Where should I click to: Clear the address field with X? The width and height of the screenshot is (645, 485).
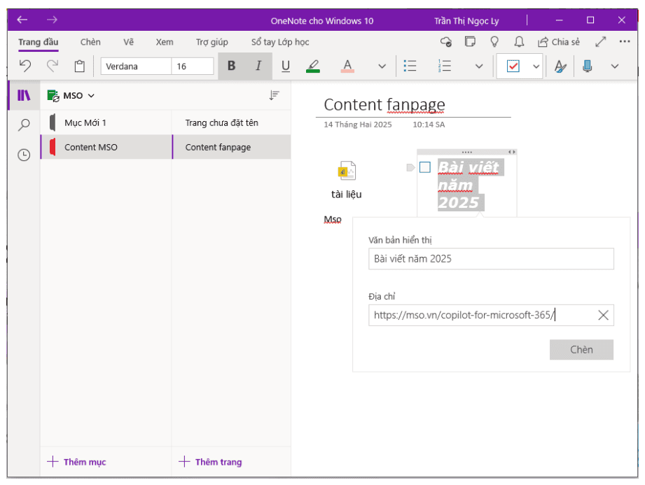603,315
